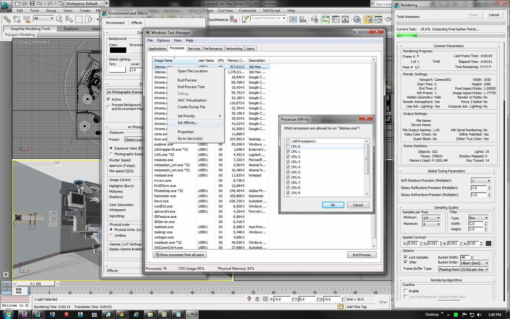Select the Bind to Space Warp tool
This screenshot has height=319, width=510.
27,19
